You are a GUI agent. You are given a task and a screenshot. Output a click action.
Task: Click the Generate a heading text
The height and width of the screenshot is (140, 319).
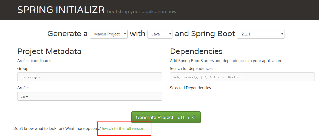tap(67, 34)
